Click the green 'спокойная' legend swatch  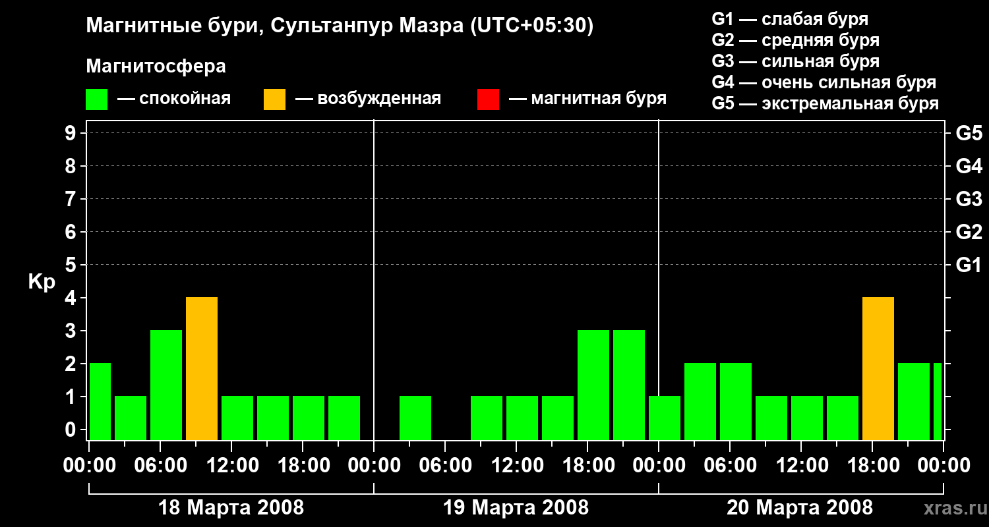coord(97,99)
